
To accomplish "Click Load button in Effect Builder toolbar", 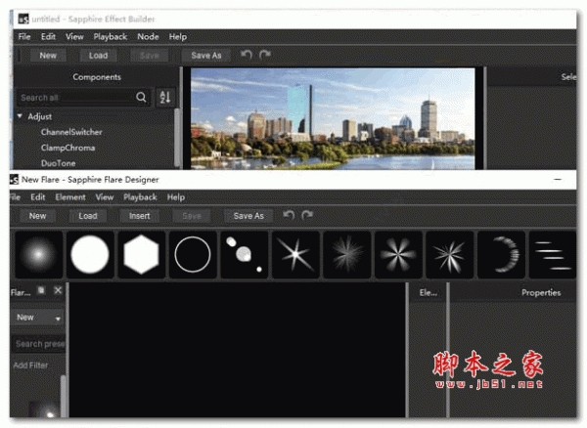I will (99, 56).
